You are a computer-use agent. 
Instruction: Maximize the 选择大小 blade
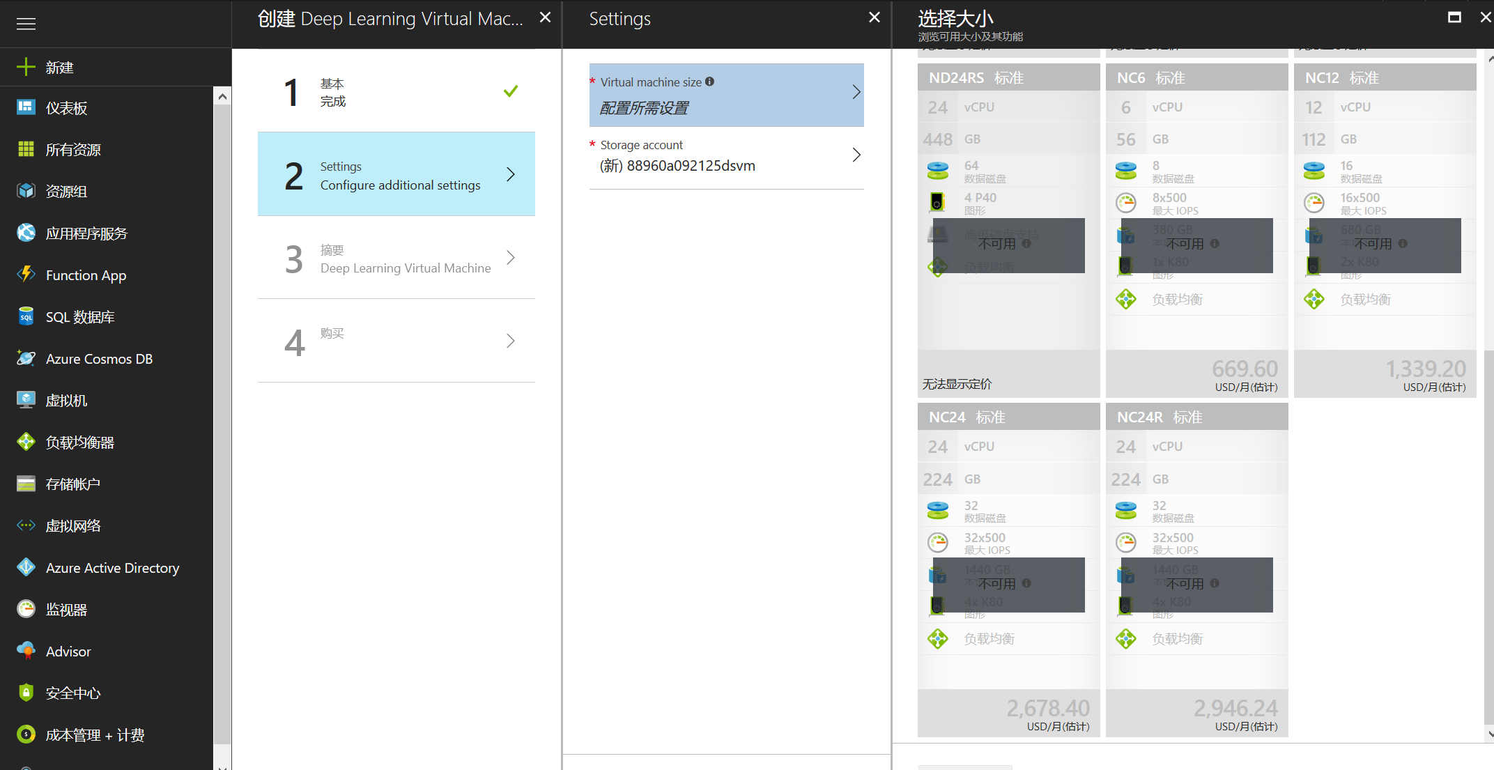(1454, 17)
